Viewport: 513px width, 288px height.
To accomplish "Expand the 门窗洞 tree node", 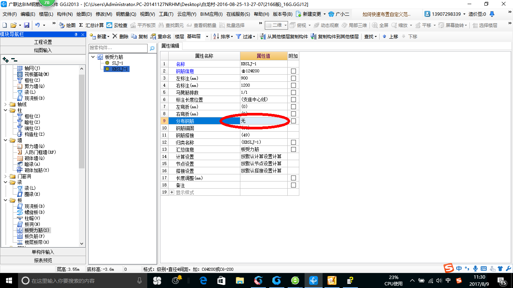I will (x=5, y=176).
